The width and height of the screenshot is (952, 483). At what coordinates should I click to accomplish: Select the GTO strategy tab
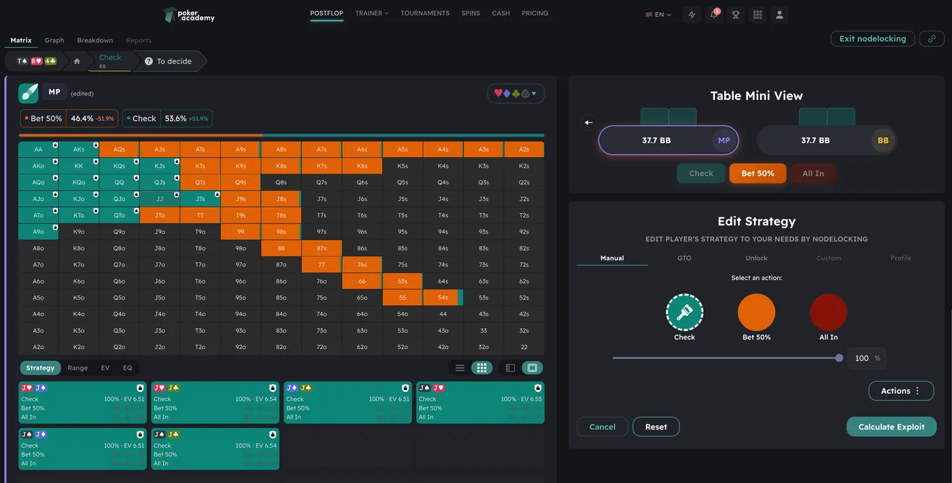(x=684, y=258)
